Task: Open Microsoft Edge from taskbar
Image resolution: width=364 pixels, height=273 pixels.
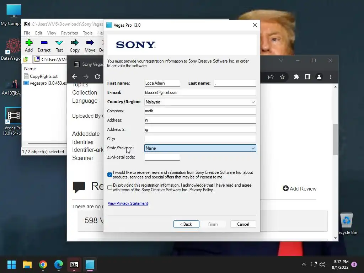Action: (59, 264)
